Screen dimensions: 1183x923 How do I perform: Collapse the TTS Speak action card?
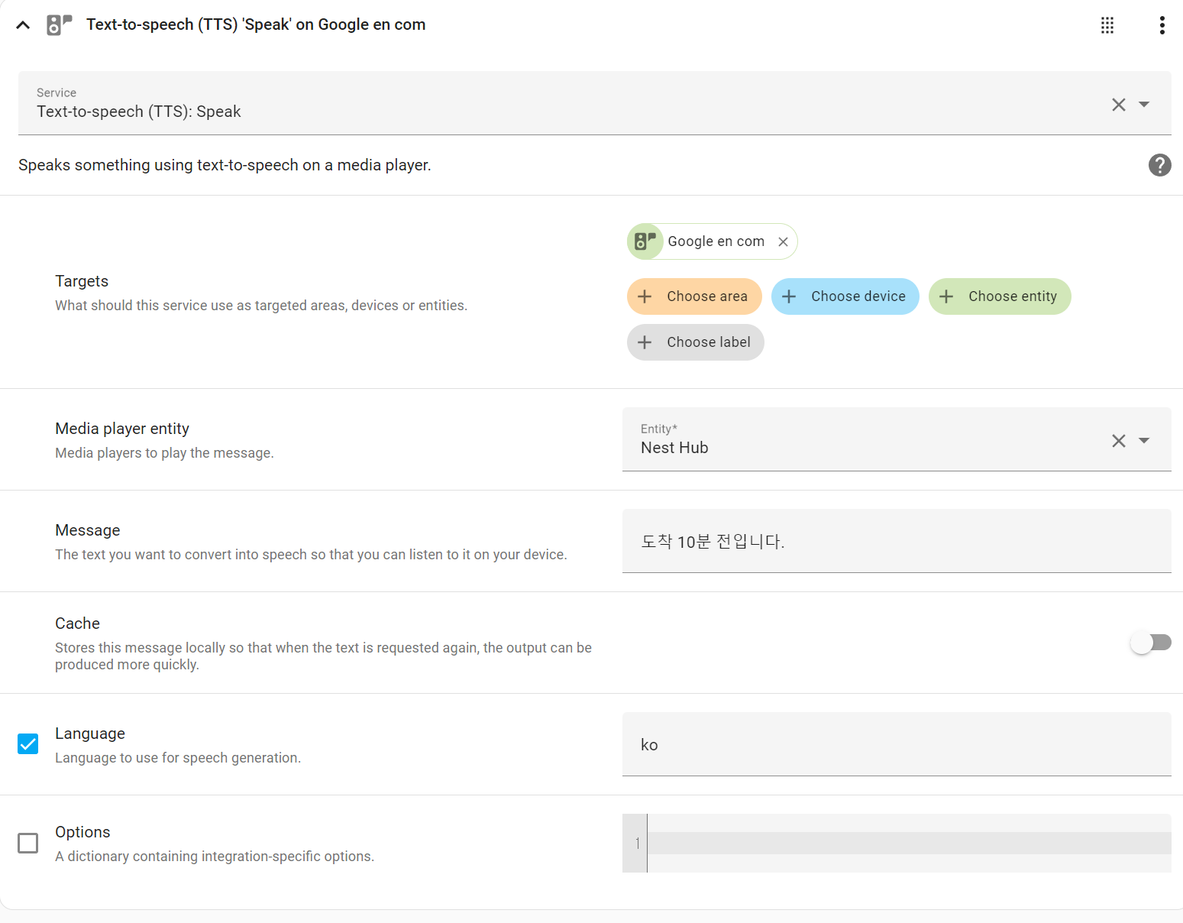coord(23,25)
